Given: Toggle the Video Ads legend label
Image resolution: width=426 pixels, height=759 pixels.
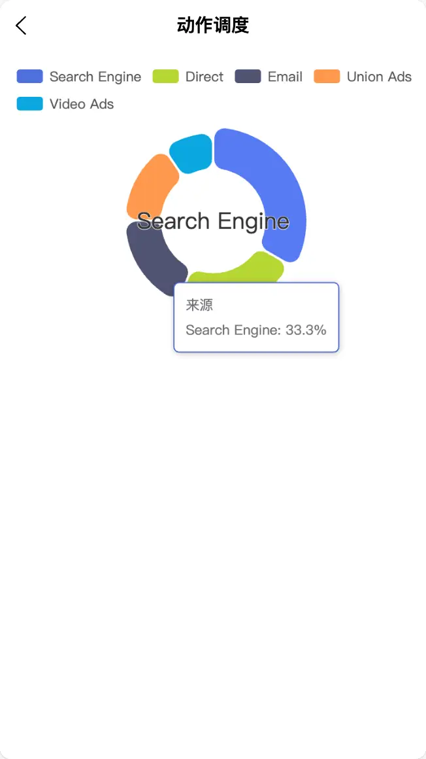Looking at the screenshot, I should (x=82, y=105).
